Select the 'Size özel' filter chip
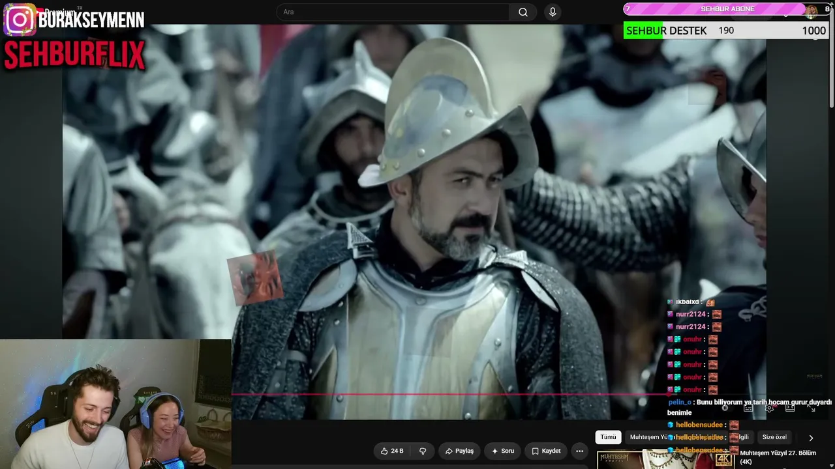 [x=774, y=437]
